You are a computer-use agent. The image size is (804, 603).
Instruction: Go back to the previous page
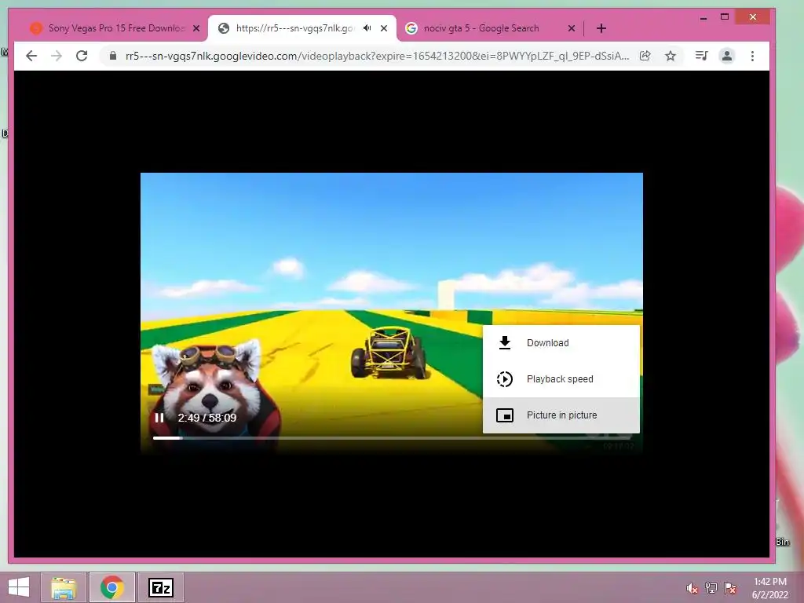[31, 56]
